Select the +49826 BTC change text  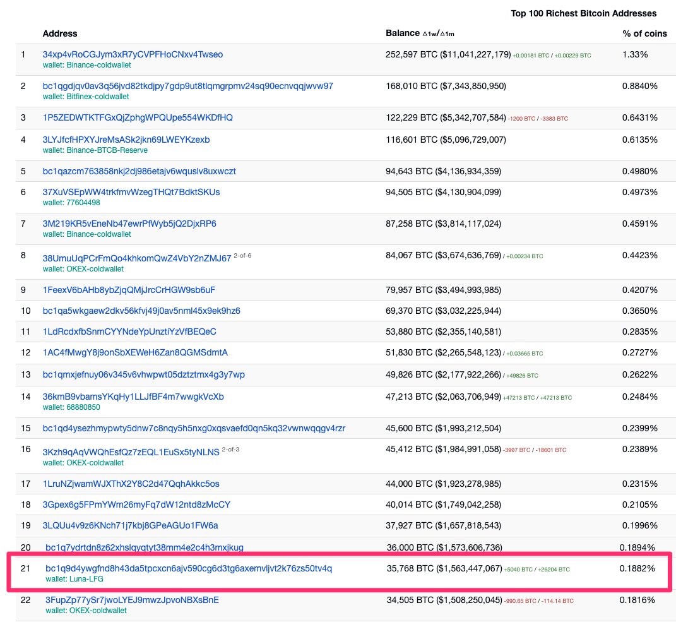tap(522, 376)
